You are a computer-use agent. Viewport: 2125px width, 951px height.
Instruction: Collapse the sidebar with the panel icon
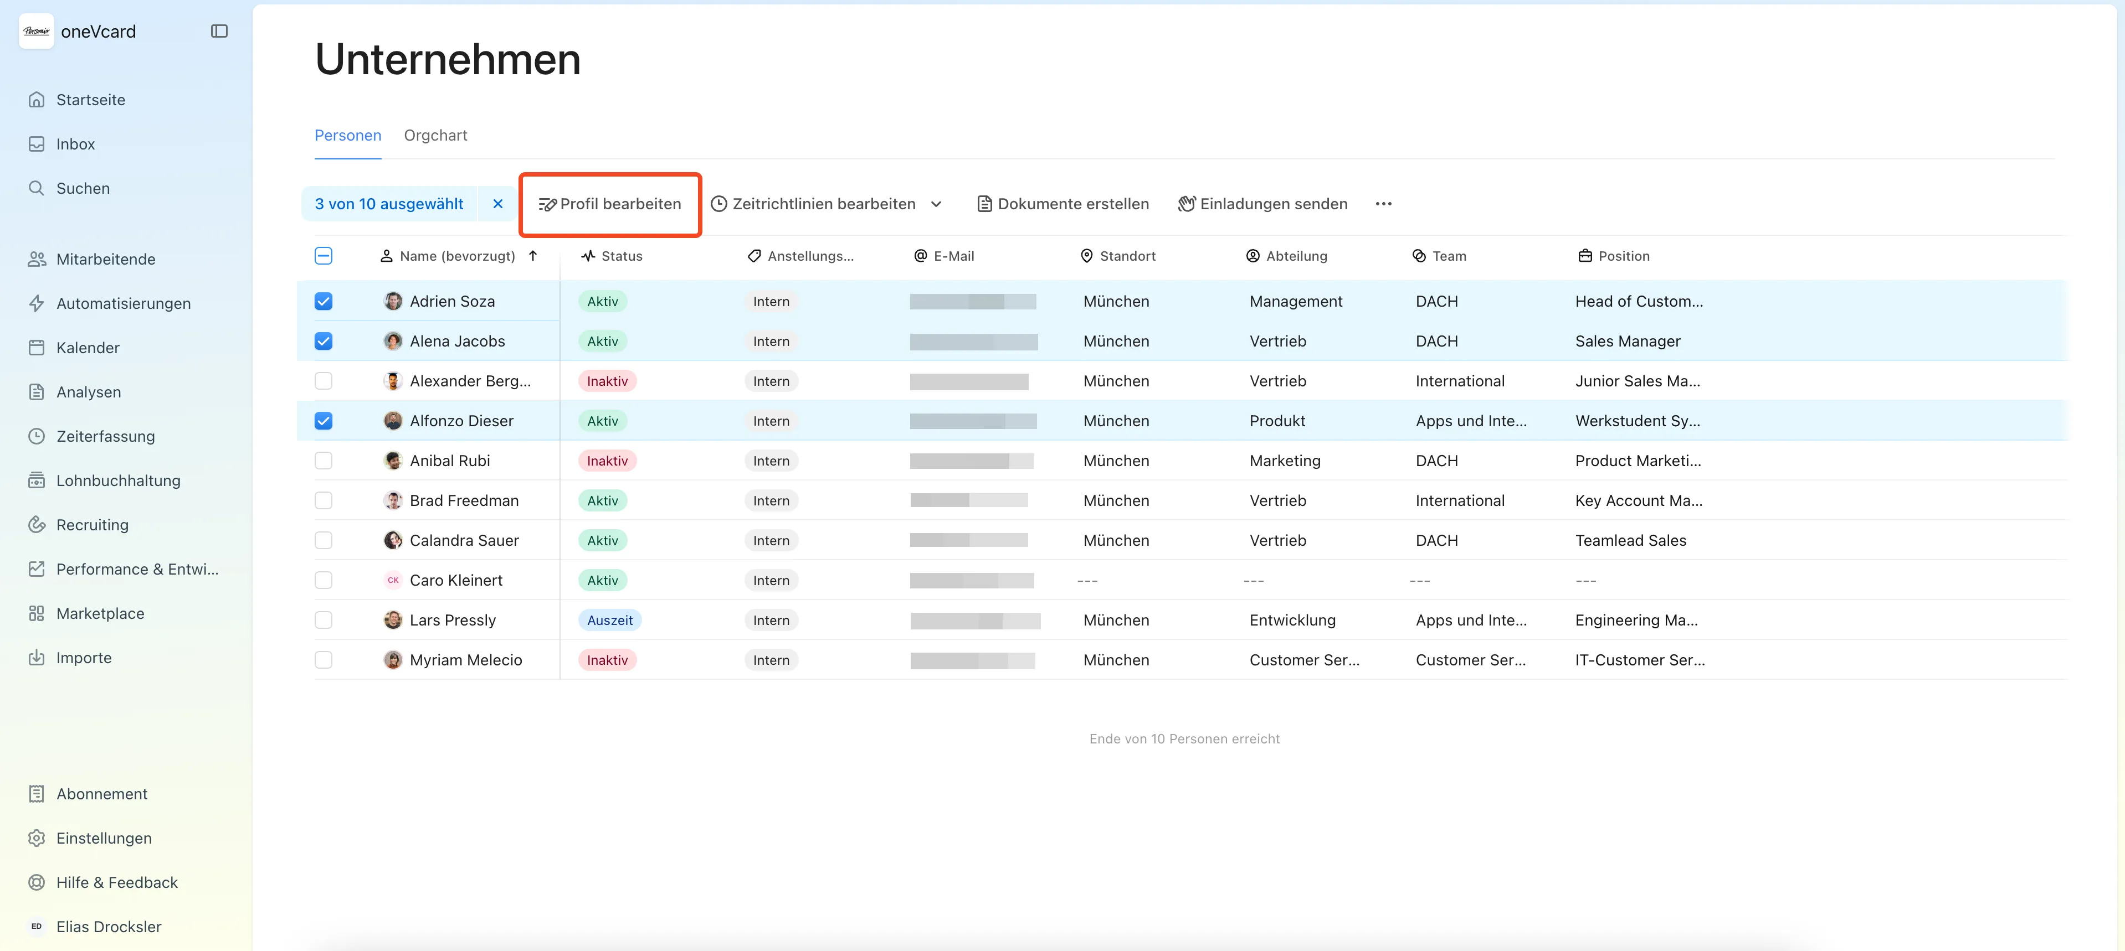[x=219, y=32]
